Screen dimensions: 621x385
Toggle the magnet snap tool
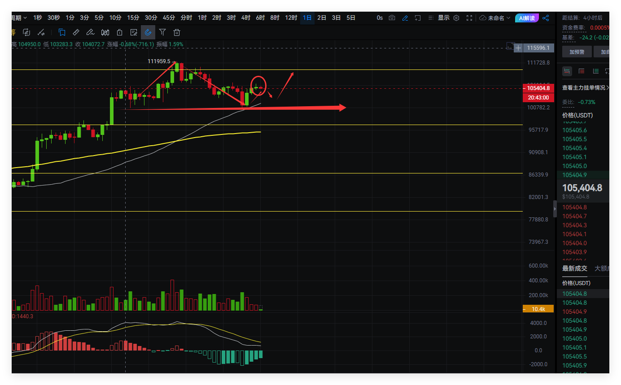coord(148,32)
